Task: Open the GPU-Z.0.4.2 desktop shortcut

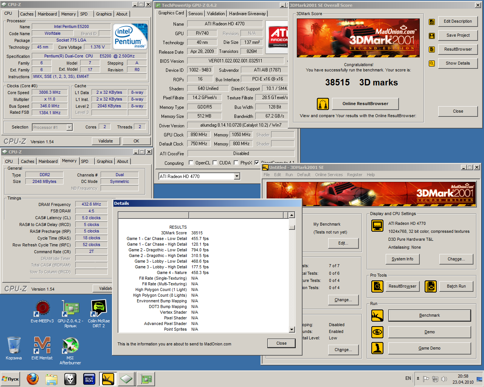Action: pyautogui.click(x=70, y=314)
